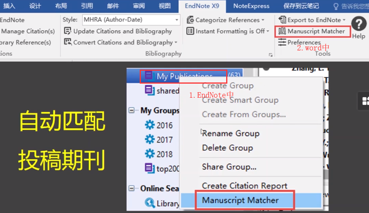Click the Preferences sliders icon
The width and height of the screenshot is (369, 213).
[282, 42]
